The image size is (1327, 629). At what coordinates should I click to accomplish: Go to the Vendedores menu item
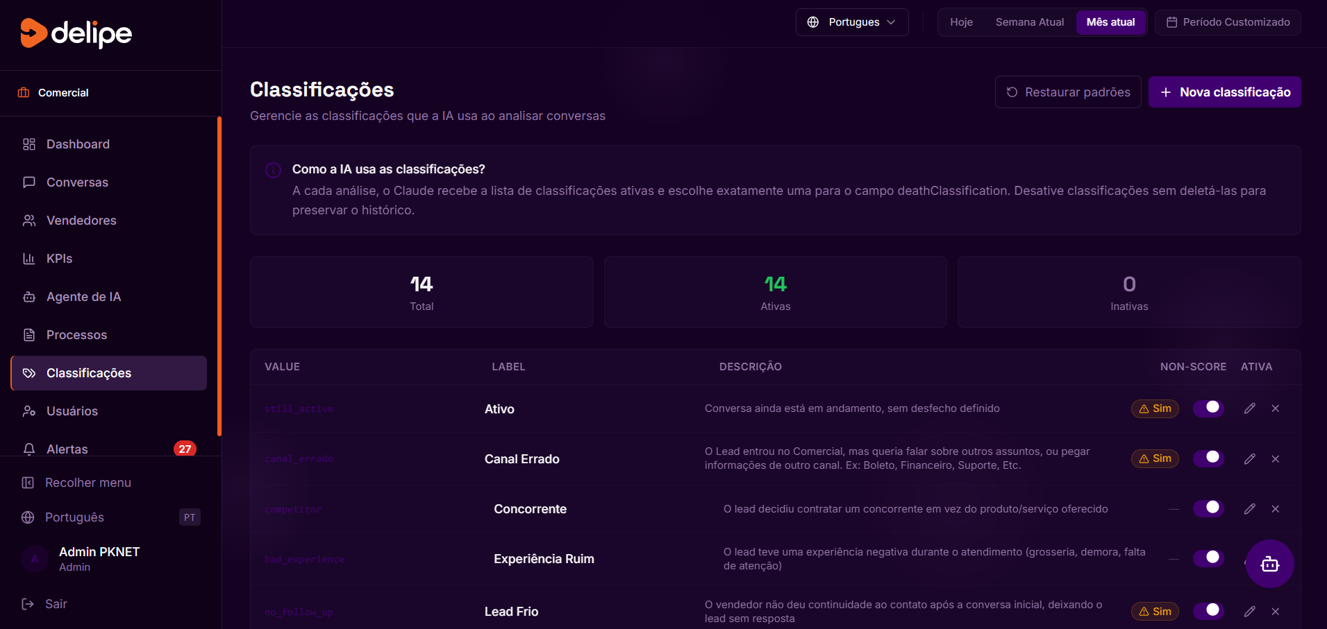81,221
